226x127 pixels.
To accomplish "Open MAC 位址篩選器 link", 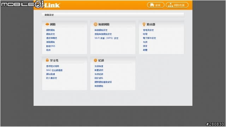I will [54, 70].
